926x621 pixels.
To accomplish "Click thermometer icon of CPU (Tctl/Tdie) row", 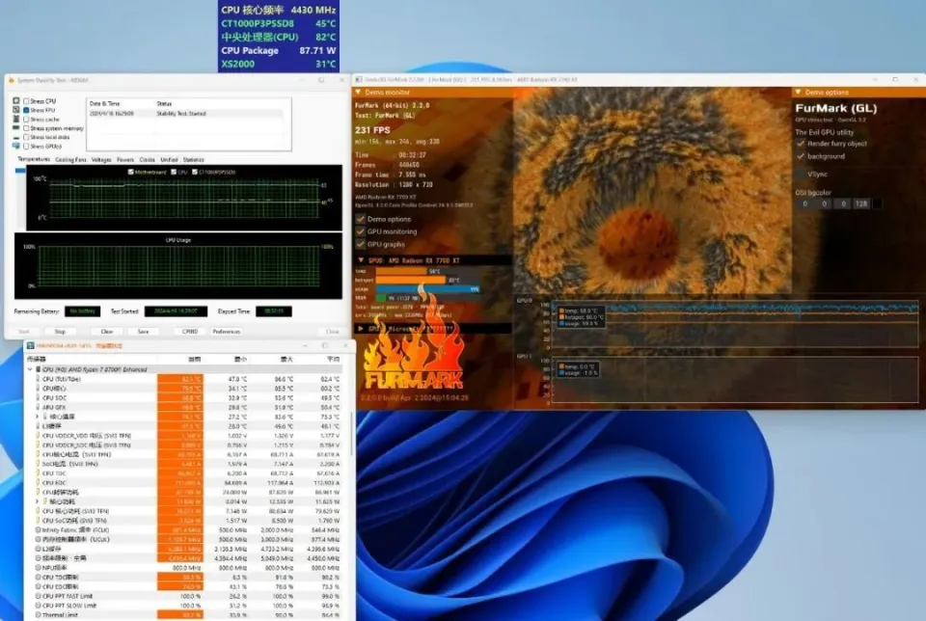I will click(39, 379).
